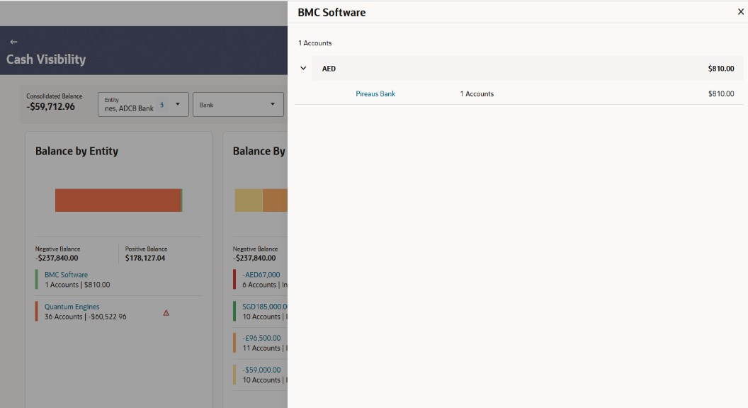Click the Quantum Engines entity link
This screenshot has width=748, height=408.
(72, 307)
